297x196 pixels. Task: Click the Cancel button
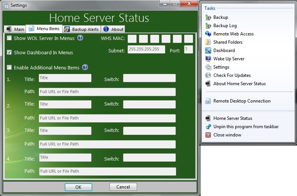tap(123, 187)
